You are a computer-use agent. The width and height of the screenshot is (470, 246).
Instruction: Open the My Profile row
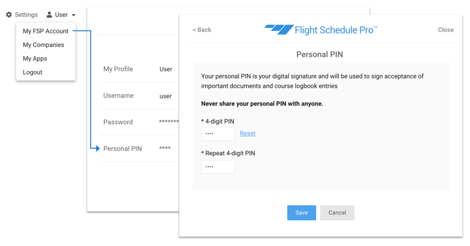[x=139, y=69]
